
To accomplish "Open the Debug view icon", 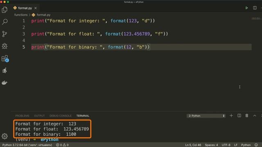I will coord(5,46).
